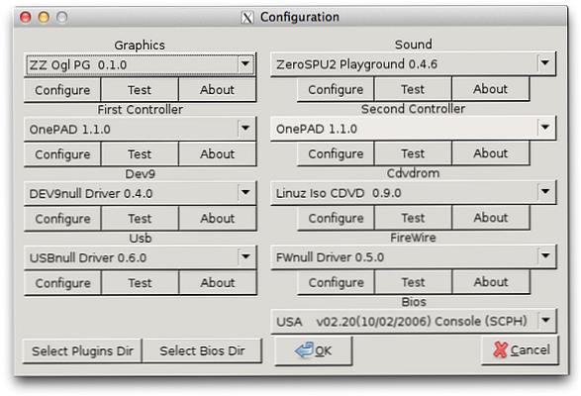Screen dimensions: 581x396
Task: Open the Graphics plugin dropdown
Action: (x=140, y=65)
